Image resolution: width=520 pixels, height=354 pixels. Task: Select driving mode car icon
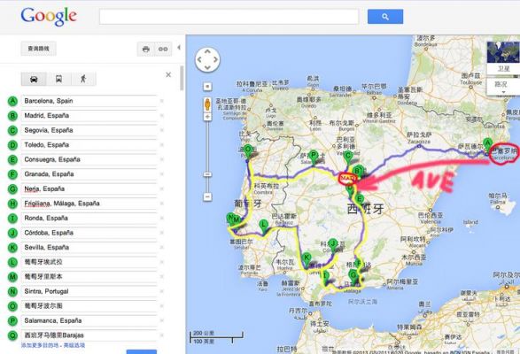34,80
